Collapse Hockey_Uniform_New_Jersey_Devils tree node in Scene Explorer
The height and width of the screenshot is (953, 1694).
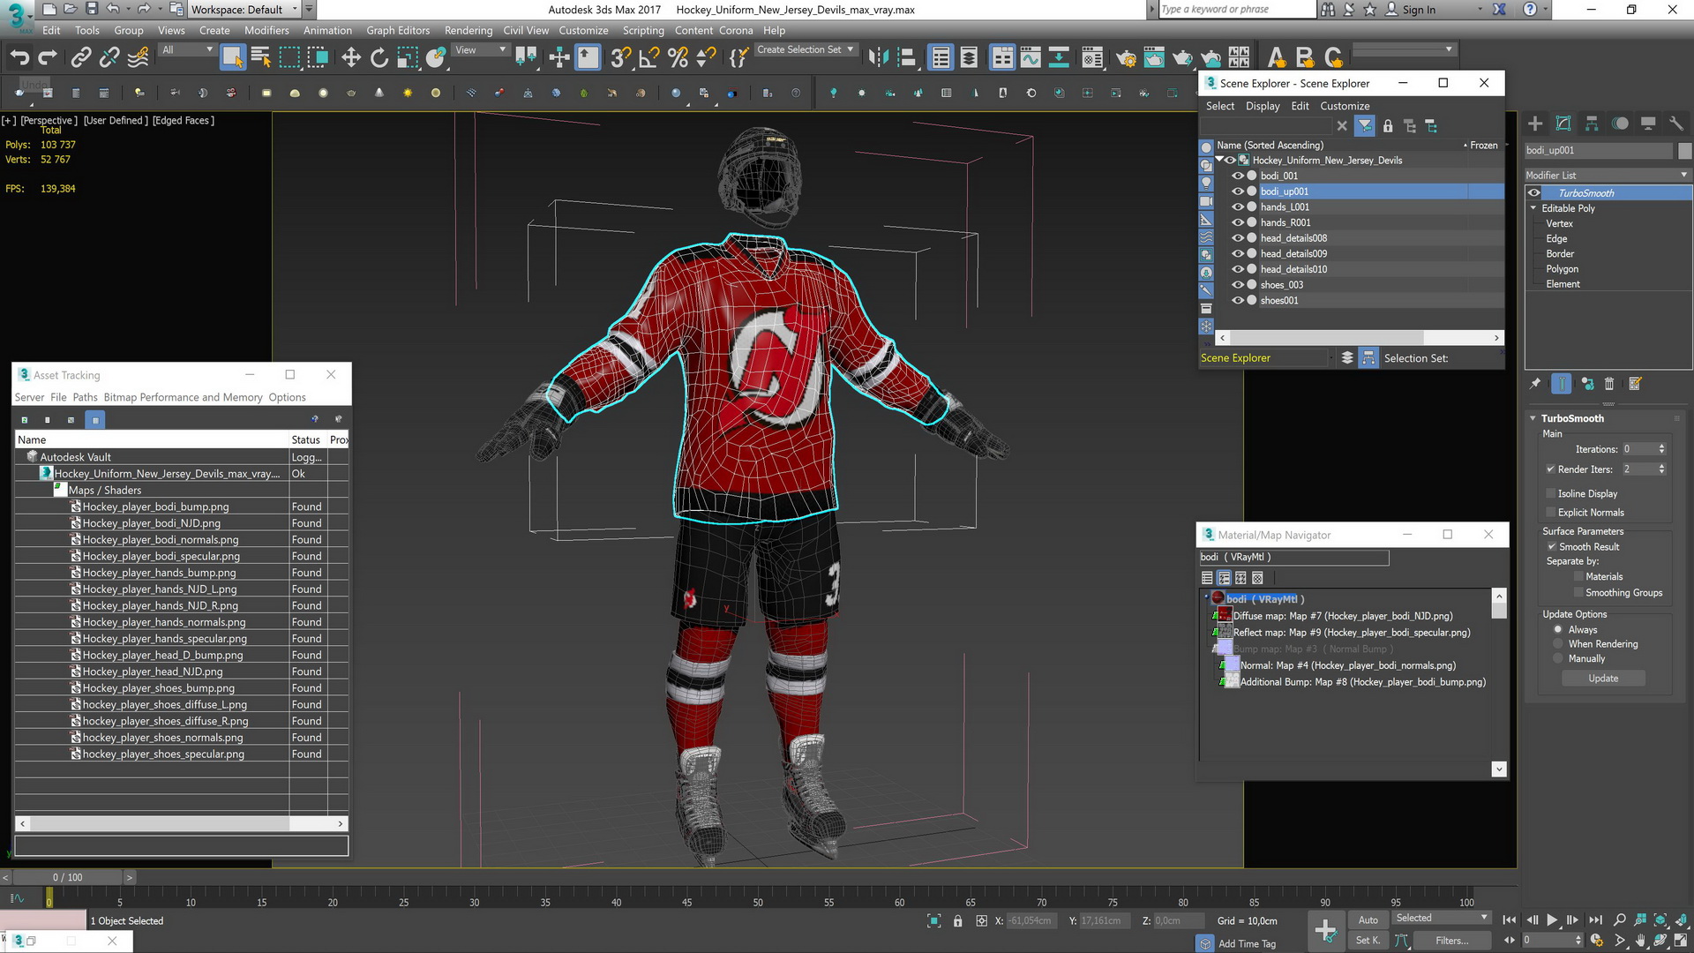[1219, 160]
